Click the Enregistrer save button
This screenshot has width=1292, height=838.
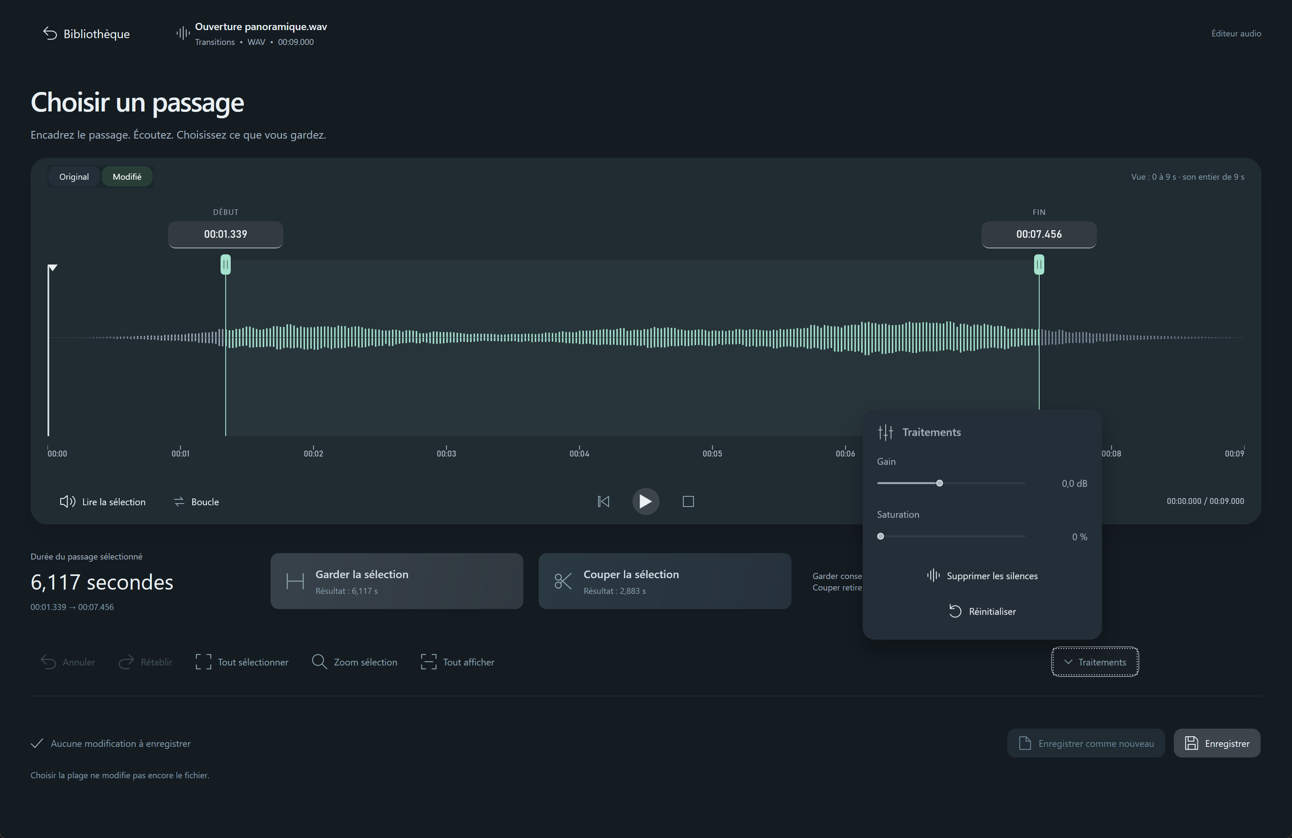click(1217, 743)
